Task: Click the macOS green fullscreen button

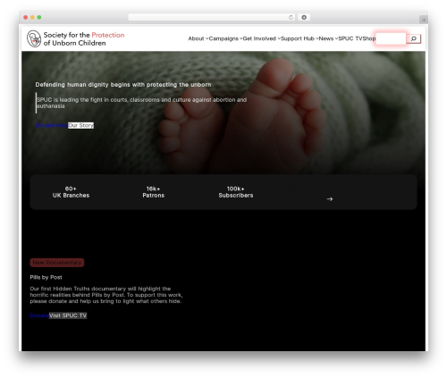Action: point(39,17)
